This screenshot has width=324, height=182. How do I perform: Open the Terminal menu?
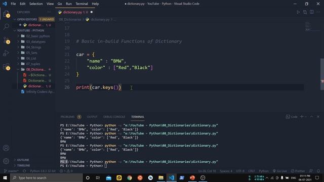pos(82,4)
